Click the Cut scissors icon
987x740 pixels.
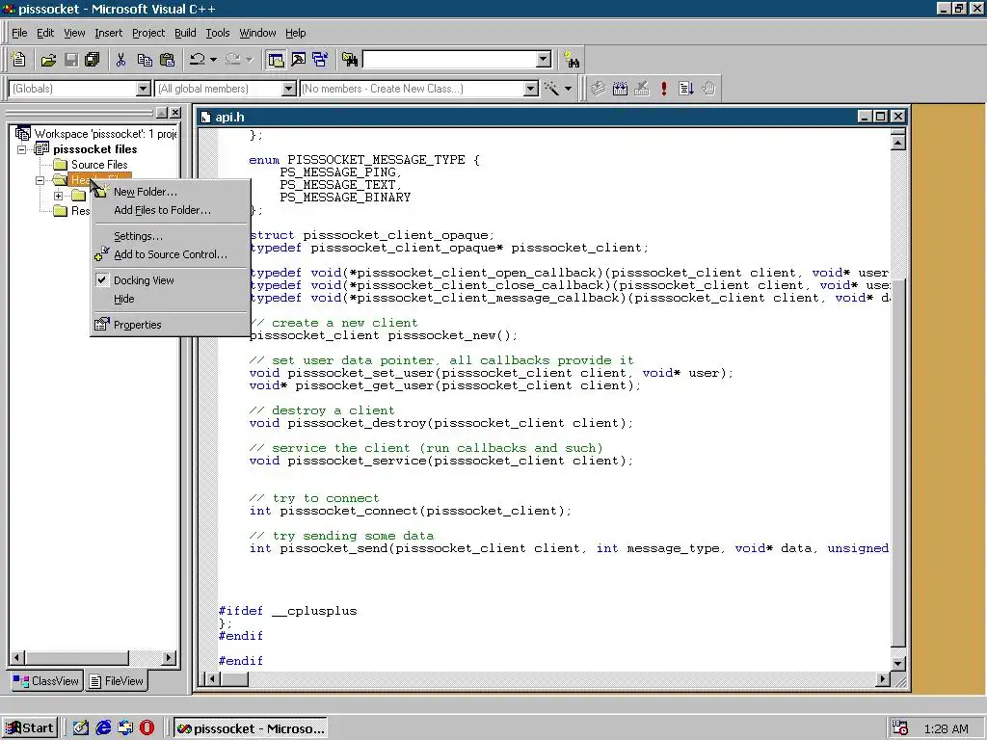[120, 60]
